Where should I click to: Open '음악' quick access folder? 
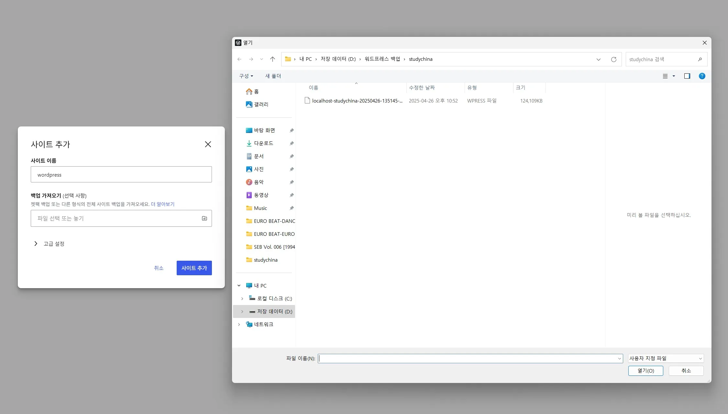255,182
